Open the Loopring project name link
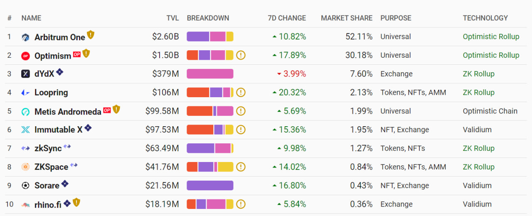Screen dimensions: 532x216 [51, 93]
